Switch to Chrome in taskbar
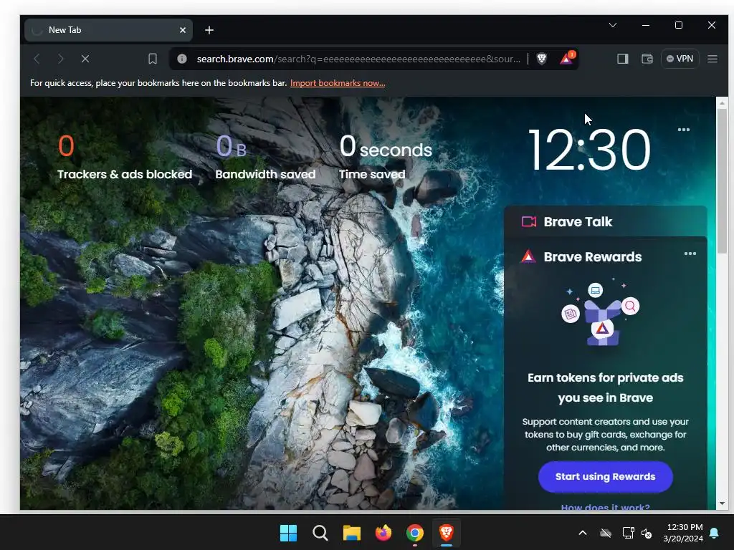The image size is (734, 550). [415, 533]
